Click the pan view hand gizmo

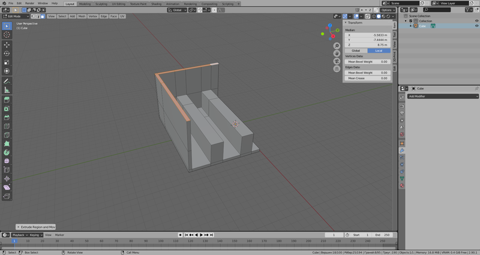(337, 54)
